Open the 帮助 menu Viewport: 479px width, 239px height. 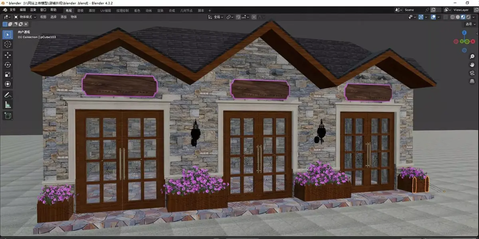[53, 10]
